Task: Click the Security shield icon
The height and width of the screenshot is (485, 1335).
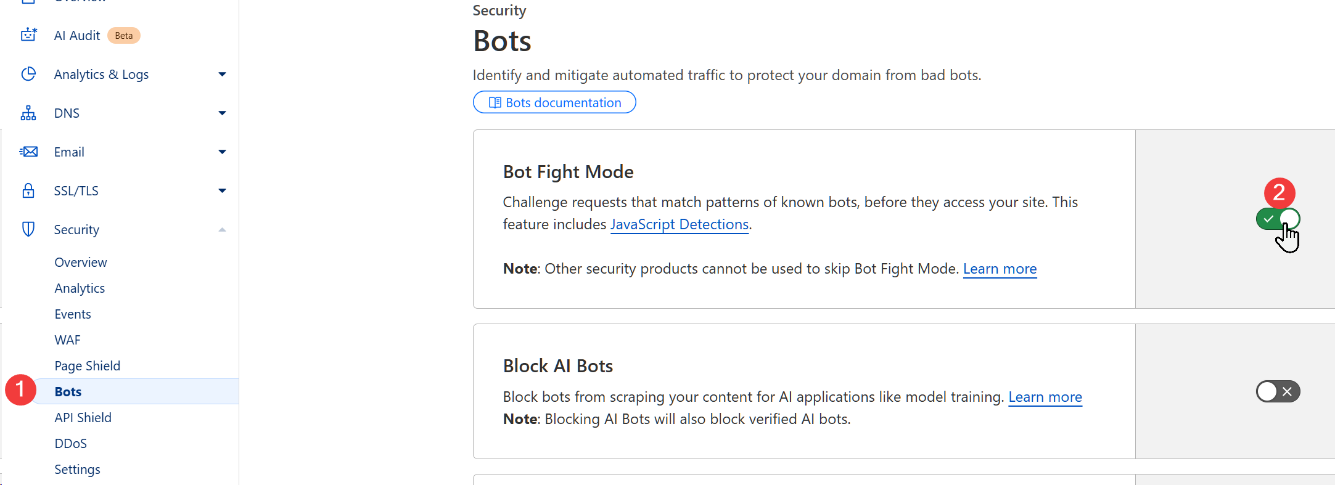Action: pos(28,229)
